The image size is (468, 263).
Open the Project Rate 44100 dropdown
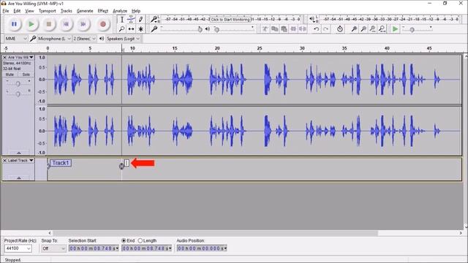coord(18,248)
